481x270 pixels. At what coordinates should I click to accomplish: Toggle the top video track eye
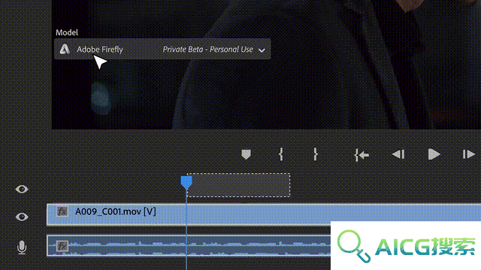pos(22,189)
